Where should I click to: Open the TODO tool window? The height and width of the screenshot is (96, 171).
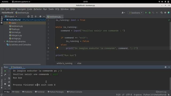[x=16, y=92]
